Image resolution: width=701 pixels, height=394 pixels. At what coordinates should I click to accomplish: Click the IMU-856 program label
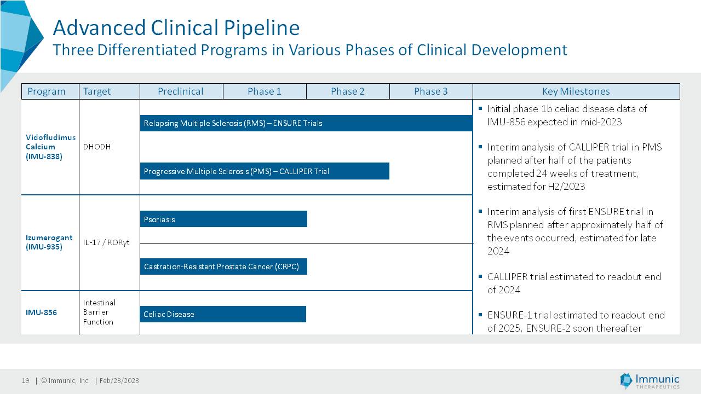41,312
